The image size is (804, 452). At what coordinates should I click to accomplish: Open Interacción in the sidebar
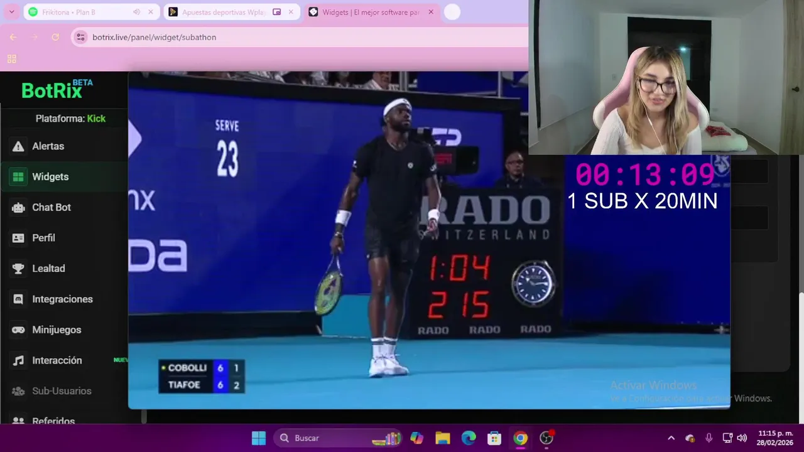tap(63, 360)
